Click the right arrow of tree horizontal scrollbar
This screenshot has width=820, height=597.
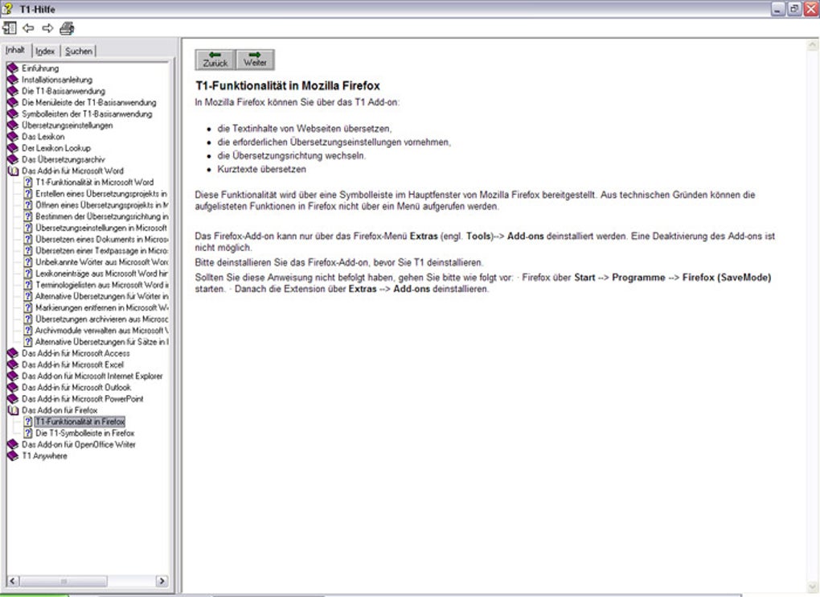click(162, 581)
